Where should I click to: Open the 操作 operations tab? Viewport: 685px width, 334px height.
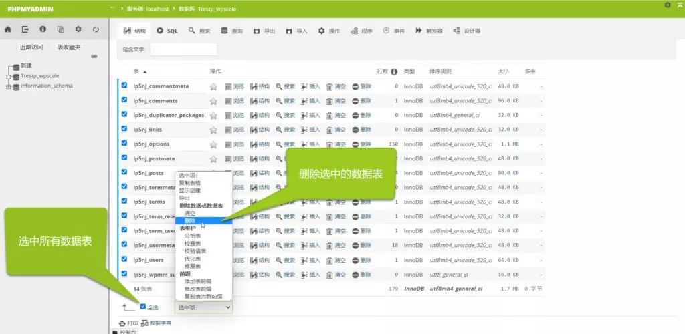tap(329, 31)
